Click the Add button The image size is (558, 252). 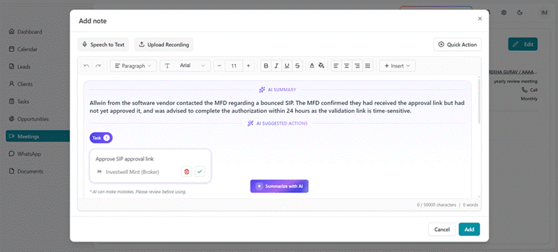point(469,229)
